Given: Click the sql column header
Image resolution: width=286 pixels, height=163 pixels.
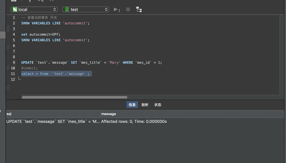Looking at the screenshot, I should (53, 114).
